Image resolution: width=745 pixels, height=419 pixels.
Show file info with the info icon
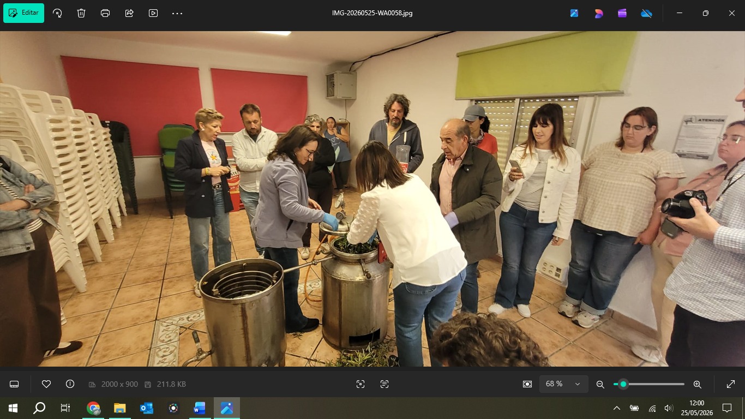(x=70, y=384)
